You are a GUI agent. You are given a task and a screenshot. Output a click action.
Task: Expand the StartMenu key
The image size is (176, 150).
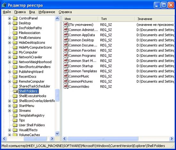pos(10,106)
